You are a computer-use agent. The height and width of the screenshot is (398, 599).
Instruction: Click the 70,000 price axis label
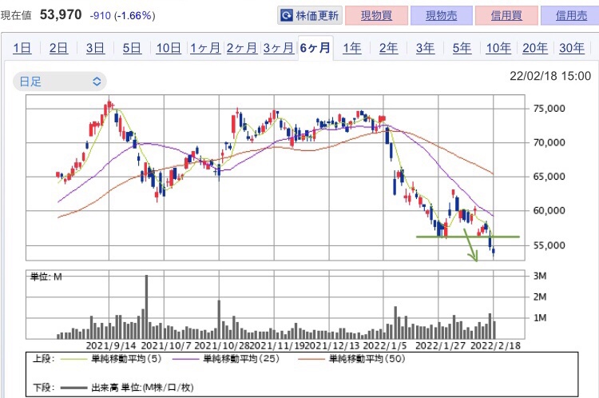click(x=549, y=142)
